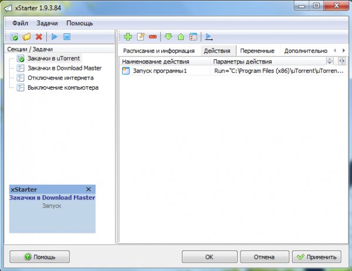Click Закачки в Download Master popup link

click(x=52, y=198)
